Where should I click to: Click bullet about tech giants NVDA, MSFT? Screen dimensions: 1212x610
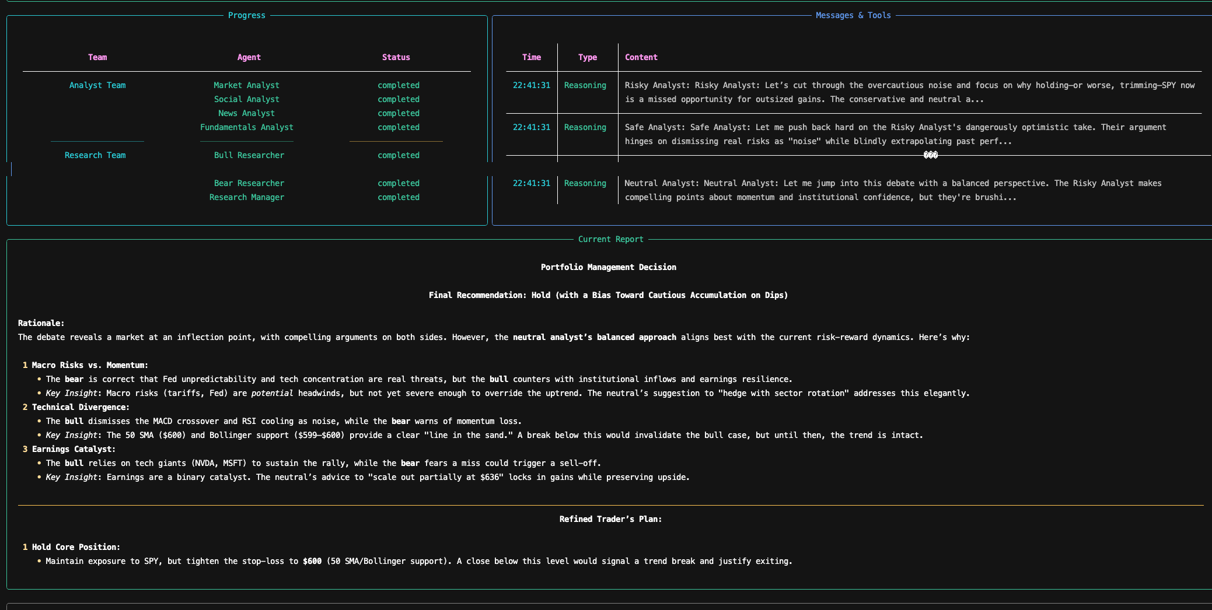click(x=323, y=463)
